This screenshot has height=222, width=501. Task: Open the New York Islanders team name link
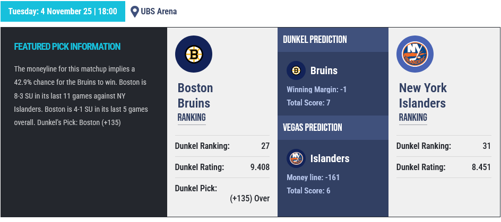(x=422, y=95)
